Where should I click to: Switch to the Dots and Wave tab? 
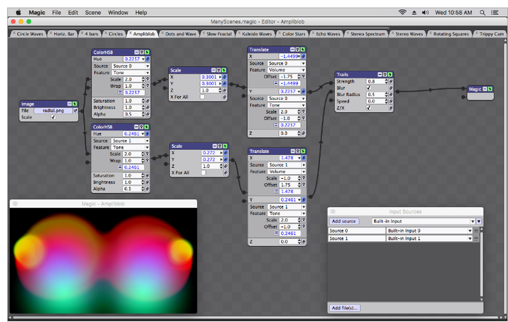pyautogui.click(x=180, y=34)
